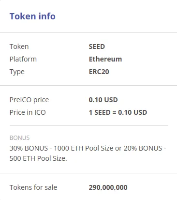Click the ERC20 type value
Screen dimensions: 177x200
coord(99,72)
